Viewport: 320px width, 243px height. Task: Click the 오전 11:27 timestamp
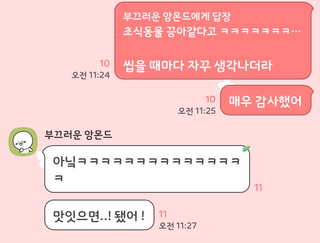178,226
